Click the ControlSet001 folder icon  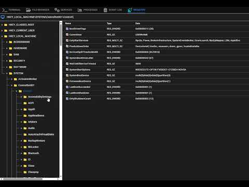[16, 85]
